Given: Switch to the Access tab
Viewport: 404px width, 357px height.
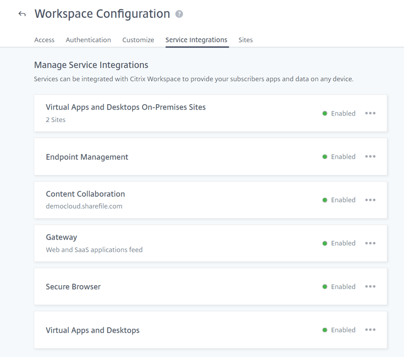Looking at the screenshot, I should [x=44, y=40].
